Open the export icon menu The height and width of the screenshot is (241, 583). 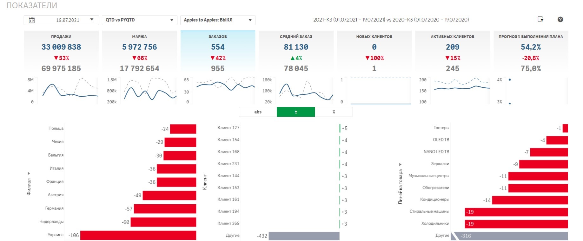pos(540,19)
